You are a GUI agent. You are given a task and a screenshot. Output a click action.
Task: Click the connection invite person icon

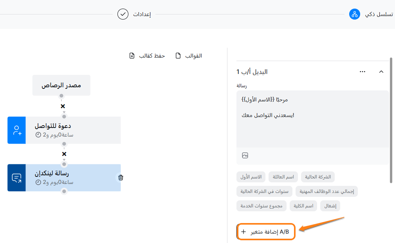pyautogui.click(x=16, y=130)
